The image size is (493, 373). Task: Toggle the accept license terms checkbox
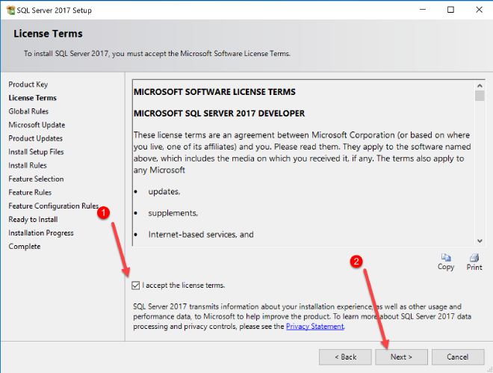(134, 285)
